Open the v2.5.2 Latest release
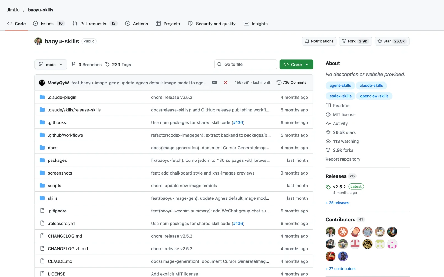444x277 pixels. click(345, 187)
